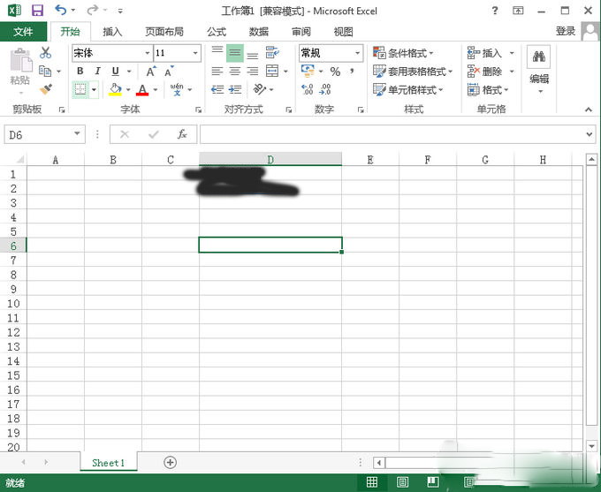The width and height of the screenshot is (601, 492).
Task: Click the wén phonetic guide icon
Action: (177, 89)
